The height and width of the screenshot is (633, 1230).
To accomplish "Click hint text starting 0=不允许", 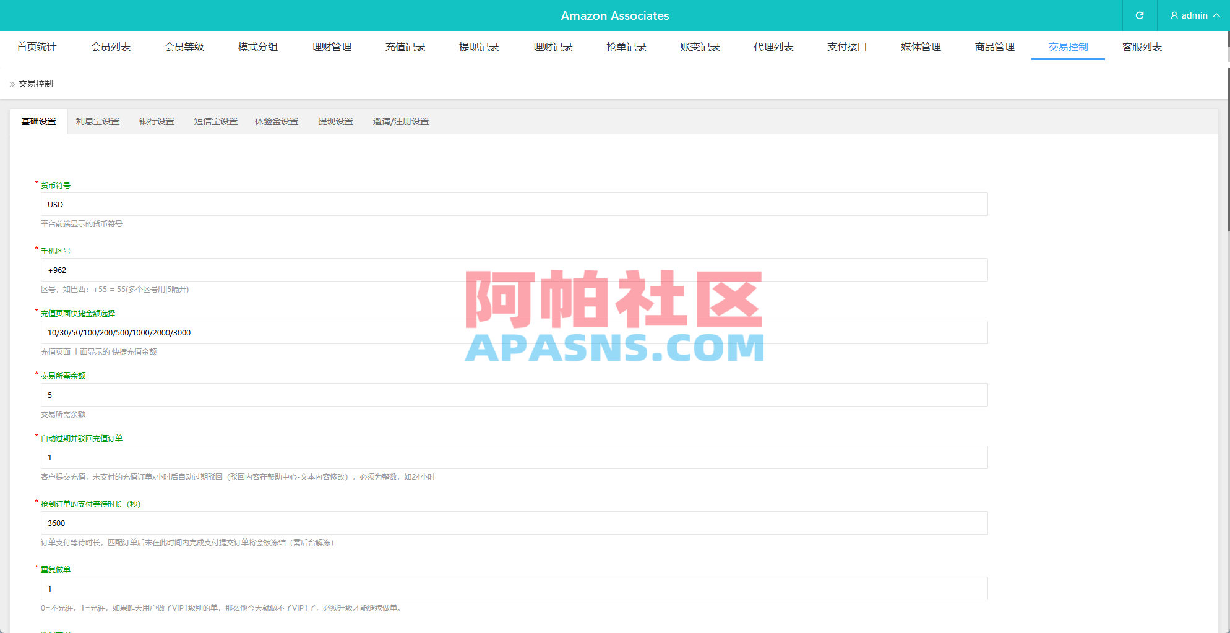I will point(223,608).
